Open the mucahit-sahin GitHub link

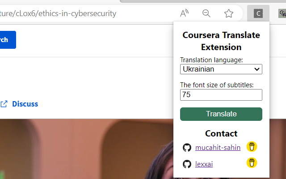tap(218, 148)
